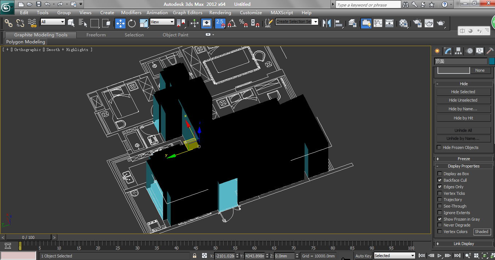This screenshot has width=495, height=260.
Task: Enable the Angle Snap toggle
Action: pyautogui.click(x=231, y=23)
